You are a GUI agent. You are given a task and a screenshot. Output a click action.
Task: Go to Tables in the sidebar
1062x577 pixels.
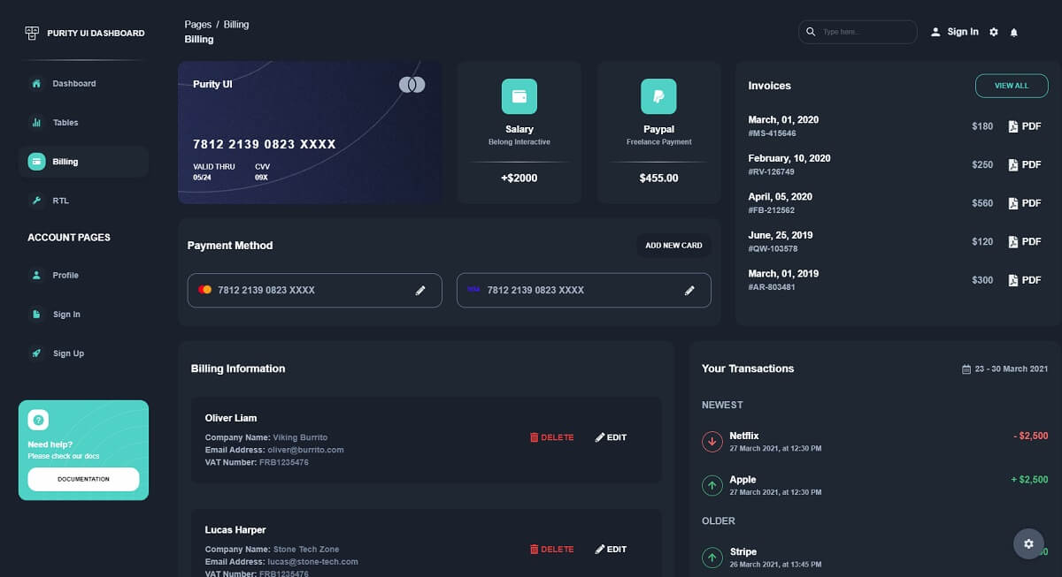click(65, 123)
